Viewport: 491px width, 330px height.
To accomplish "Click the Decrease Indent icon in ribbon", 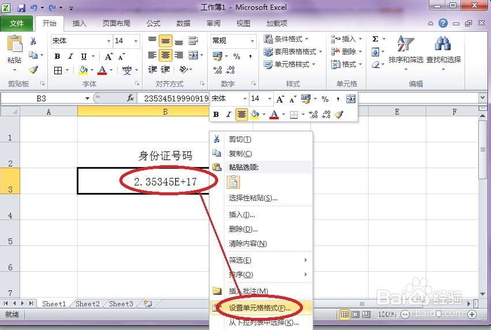I will click(x=152, y=69).
